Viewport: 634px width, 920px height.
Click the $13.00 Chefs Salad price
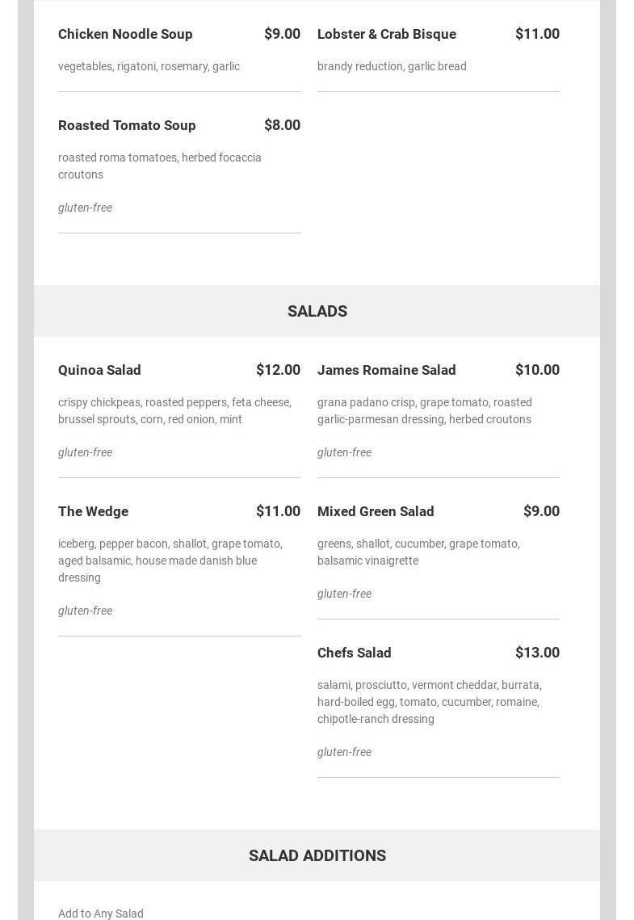point(537,653)
